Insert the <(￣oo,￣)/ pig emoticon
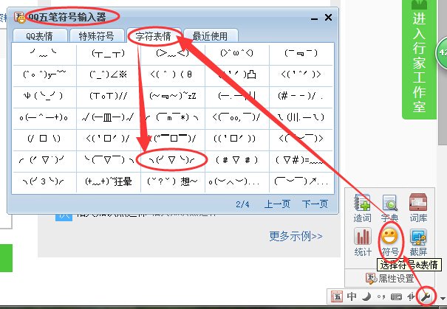447x309 pixels. coord(236,117)
